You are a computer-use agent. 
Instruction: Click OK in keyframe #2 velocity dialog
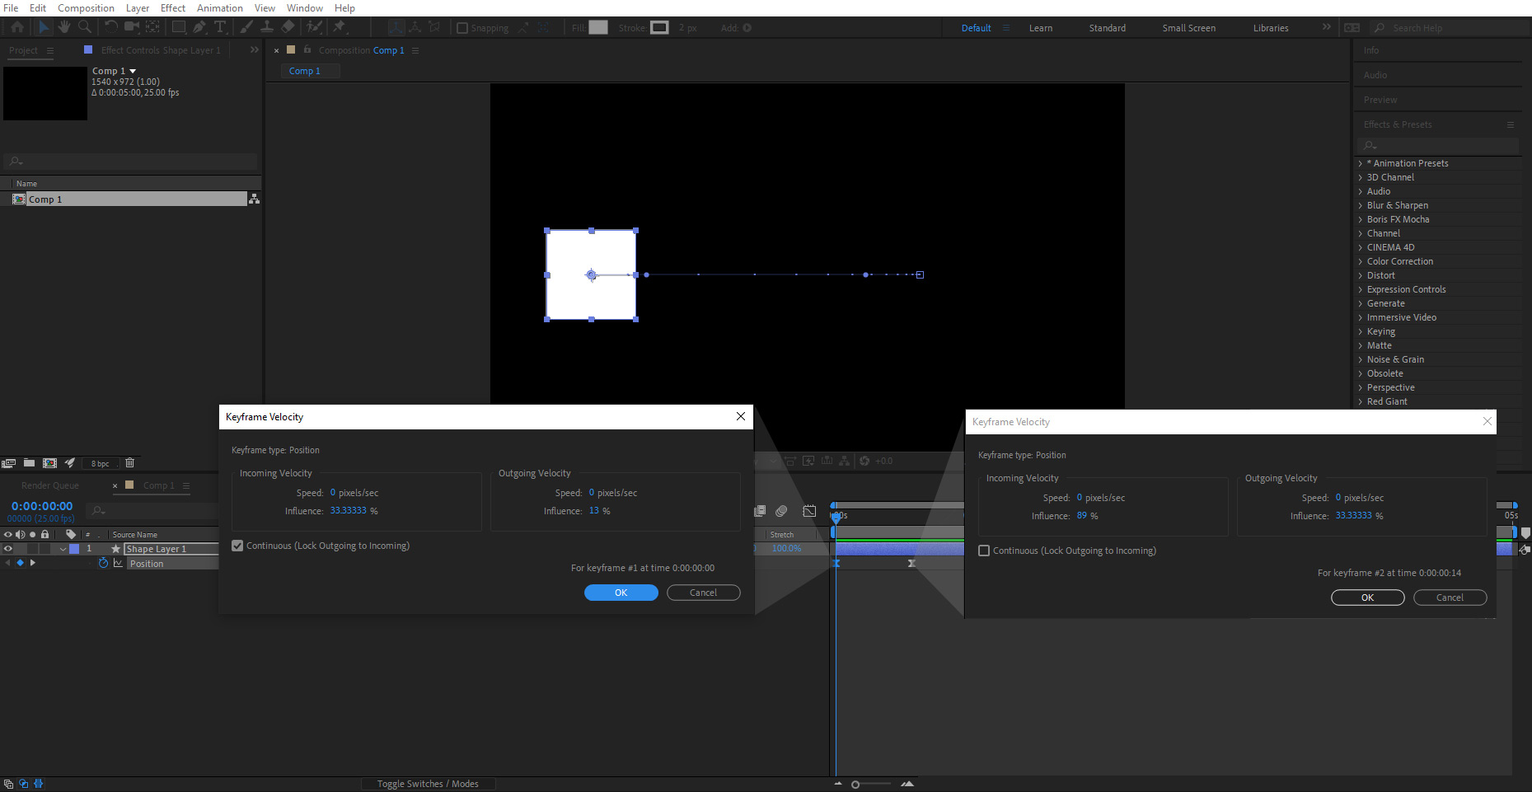1367,598
